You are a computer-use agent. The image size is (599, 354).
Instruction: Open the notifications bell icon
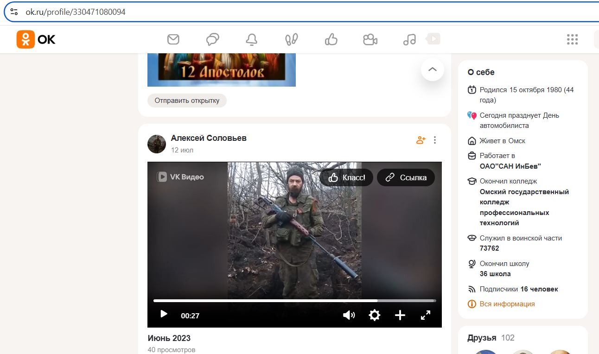252,40
